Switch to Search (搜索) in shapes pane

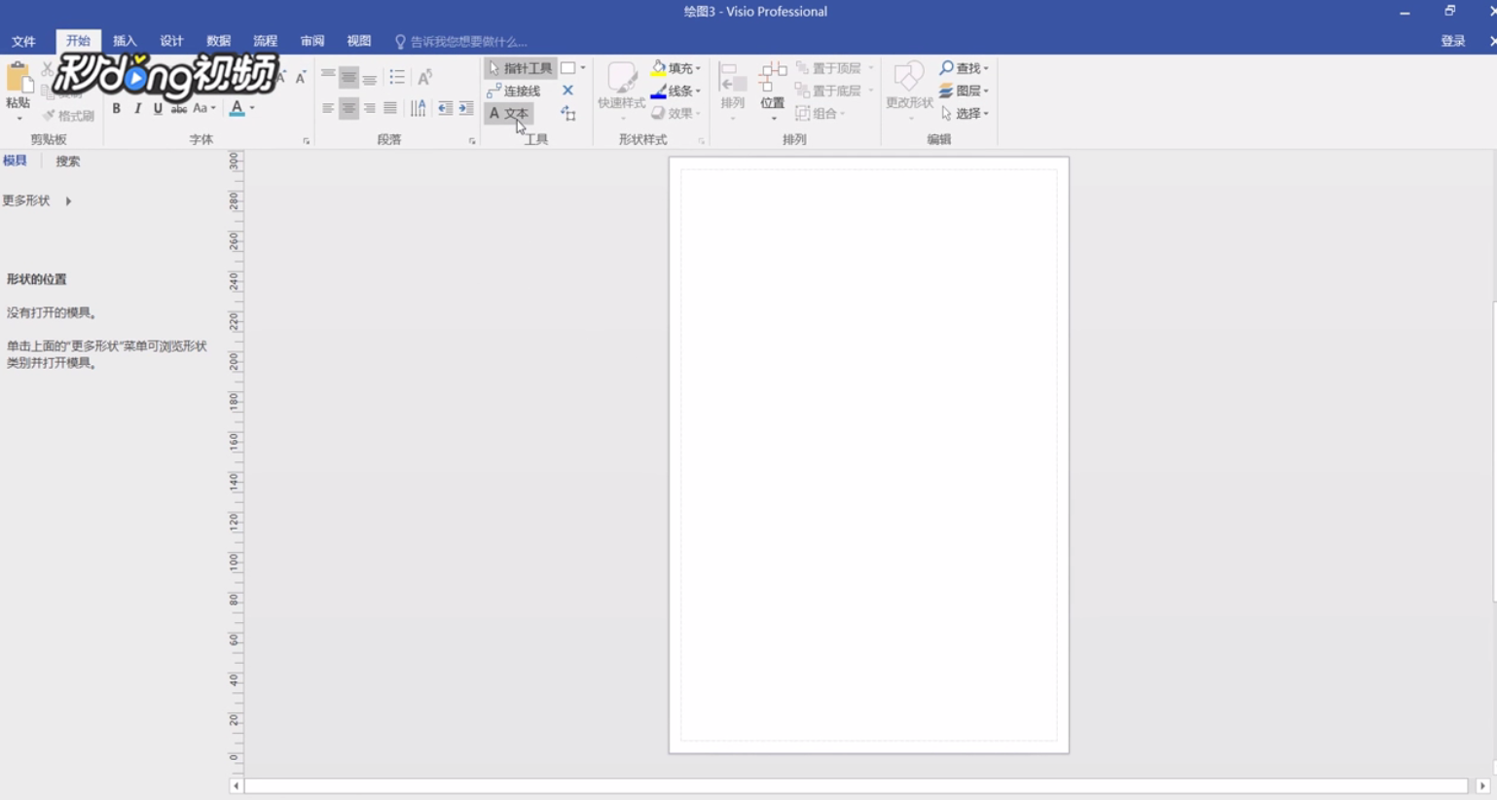(x=68, y=162)
